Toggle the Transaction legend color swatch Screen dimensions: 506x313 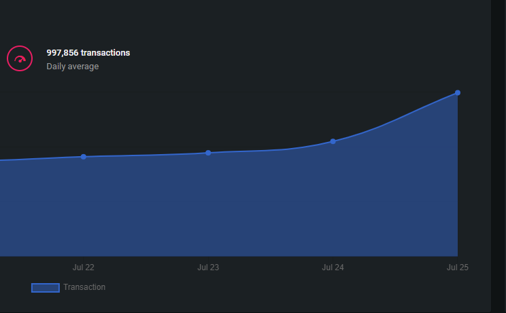click(46, 288)
